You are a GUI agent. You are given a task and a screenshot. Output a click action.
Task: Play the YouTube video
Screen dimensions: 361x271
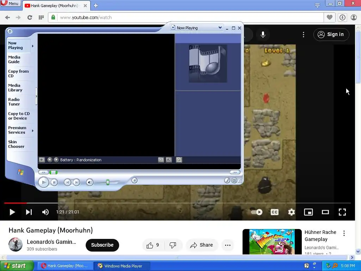pyautogui.click(x=12, y=212)
